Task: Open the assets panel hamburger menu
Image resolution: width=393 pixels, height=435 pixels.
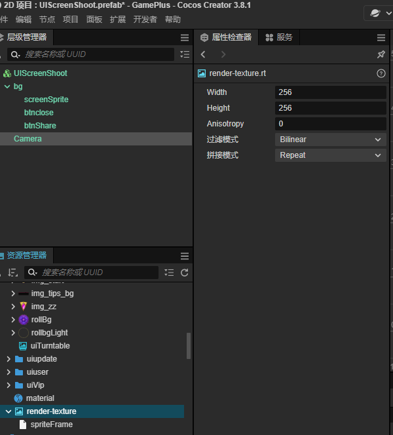Action: click(185, 255)
